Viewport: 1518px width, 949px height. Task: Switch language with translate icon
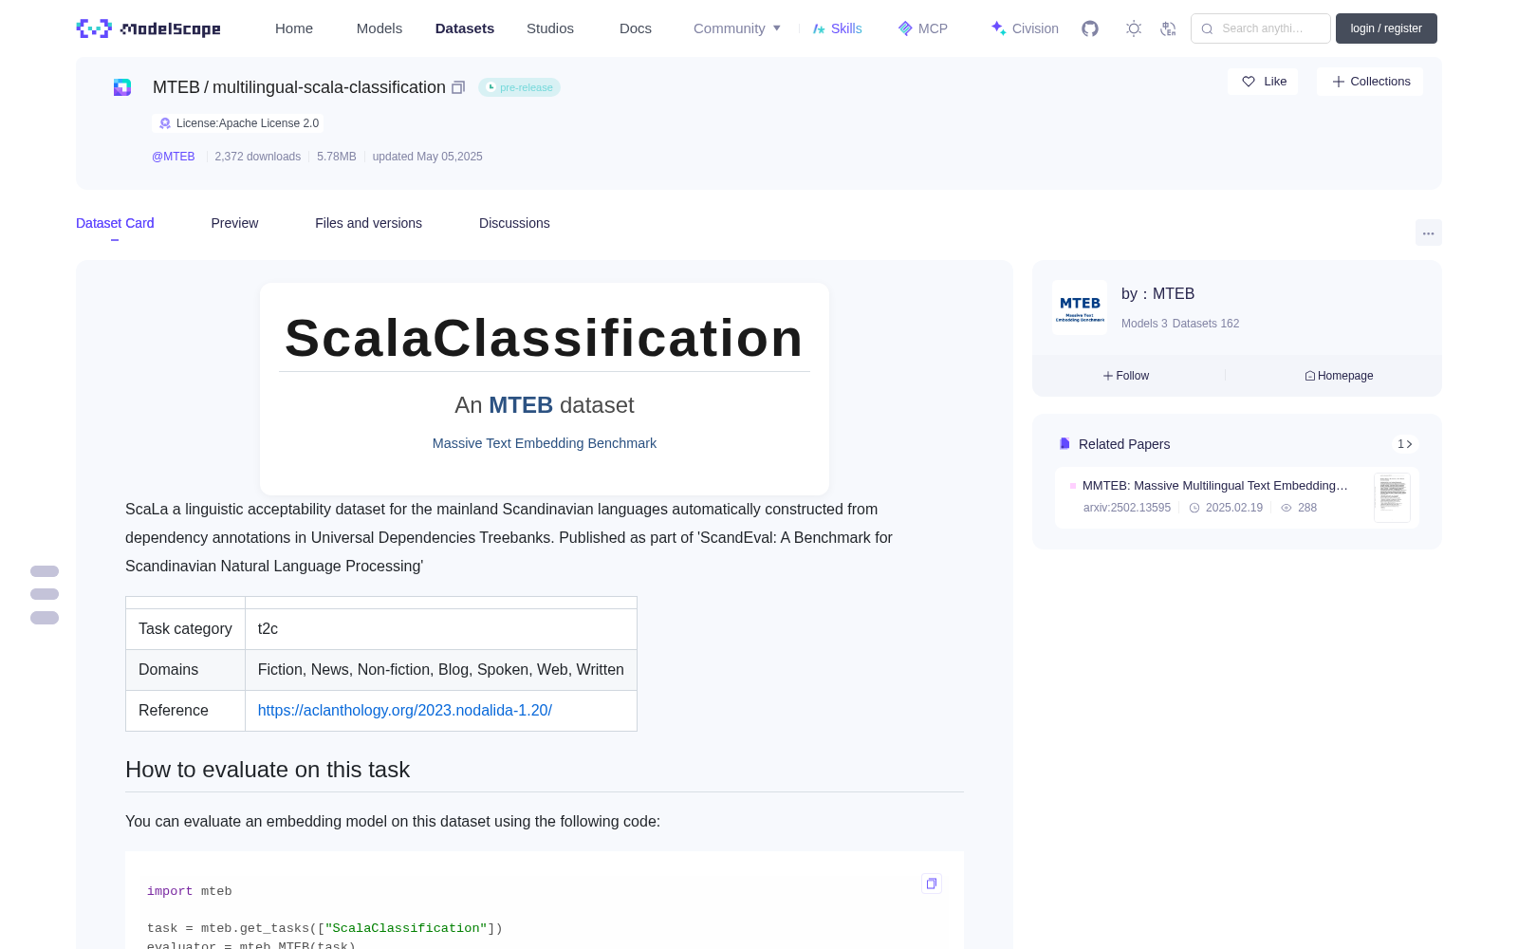click(x=1169, y=28)
